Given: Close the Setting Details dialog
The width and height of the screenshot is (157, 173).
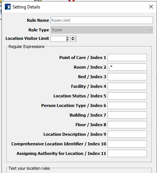Looking at the screenshot, I should [x=151, y=7].
